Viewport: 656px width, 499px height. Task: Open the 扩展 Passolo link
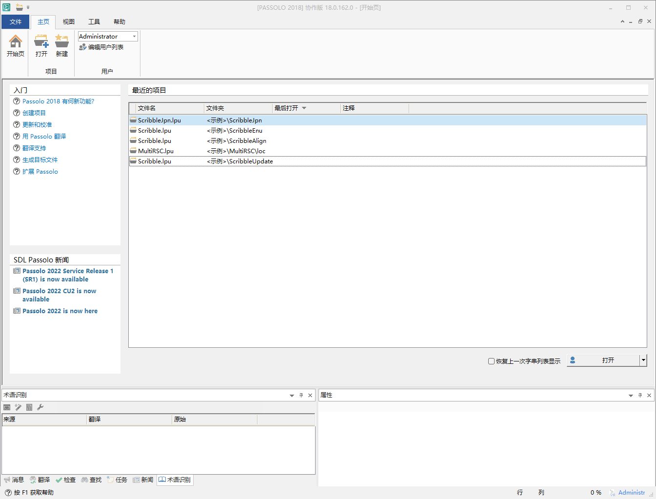coord(40,172)
